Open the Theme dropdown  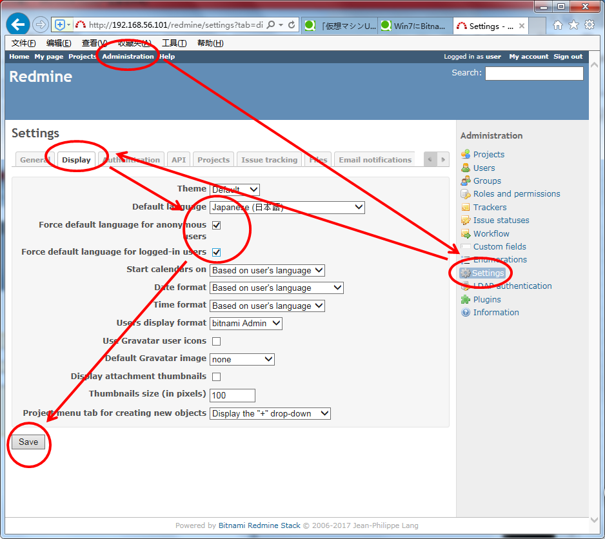click(x=235, y=190)
